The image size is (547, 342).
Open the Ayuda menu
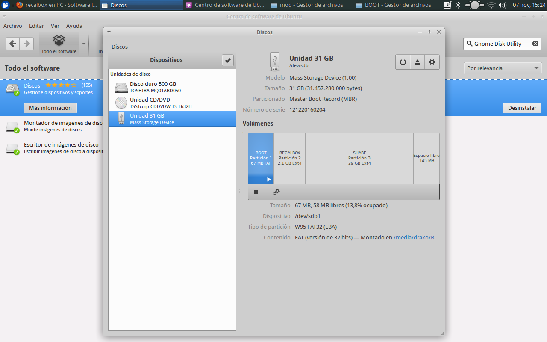coord(74,26)
